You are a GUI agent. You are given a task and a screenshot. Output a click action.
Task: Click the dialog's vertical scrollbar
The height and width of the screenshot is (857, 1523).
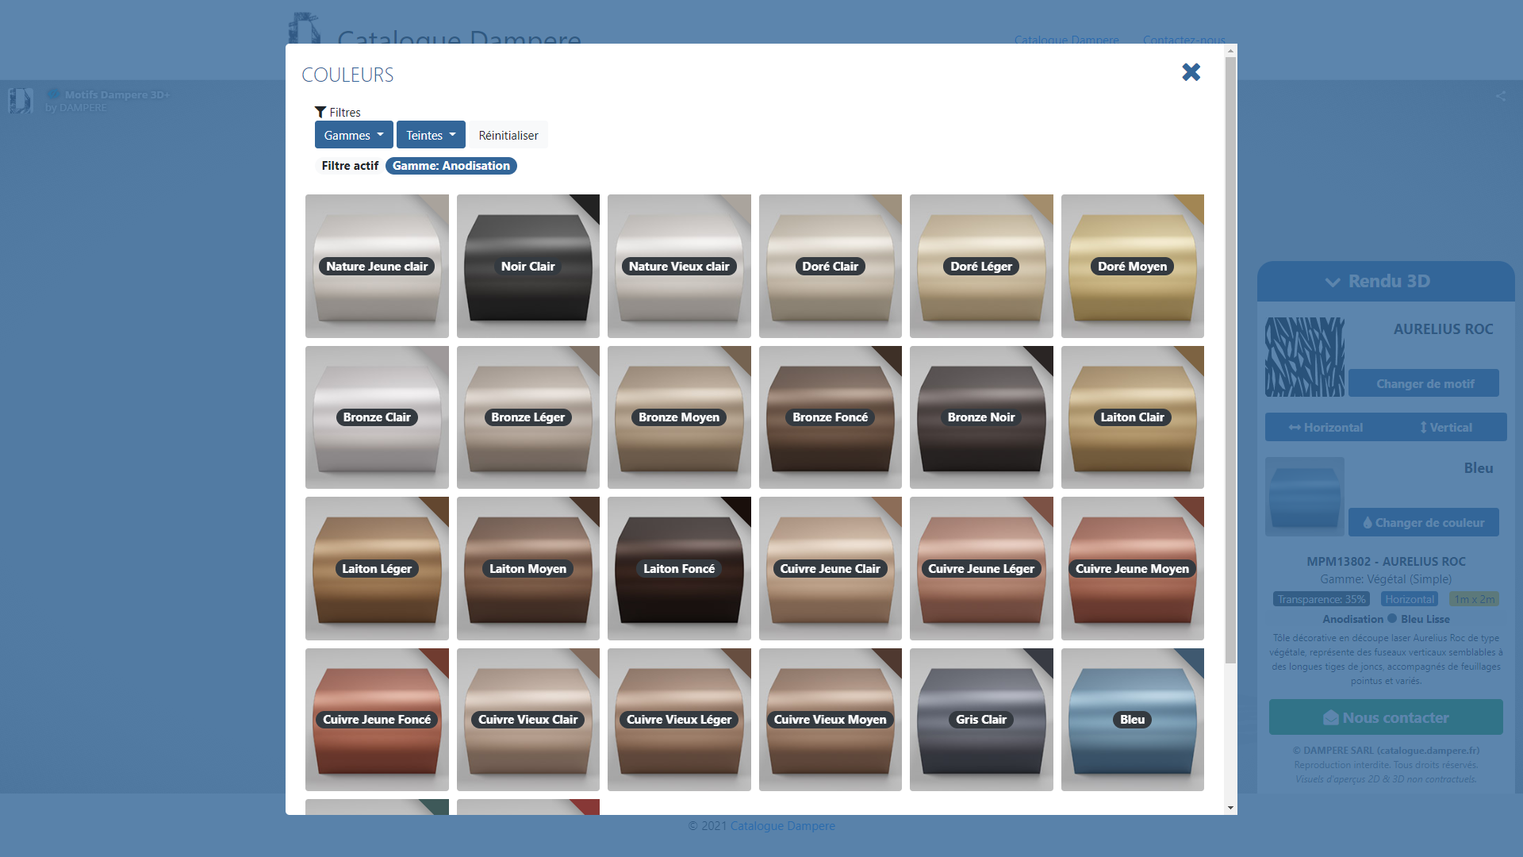click(x=1230, y=359)
